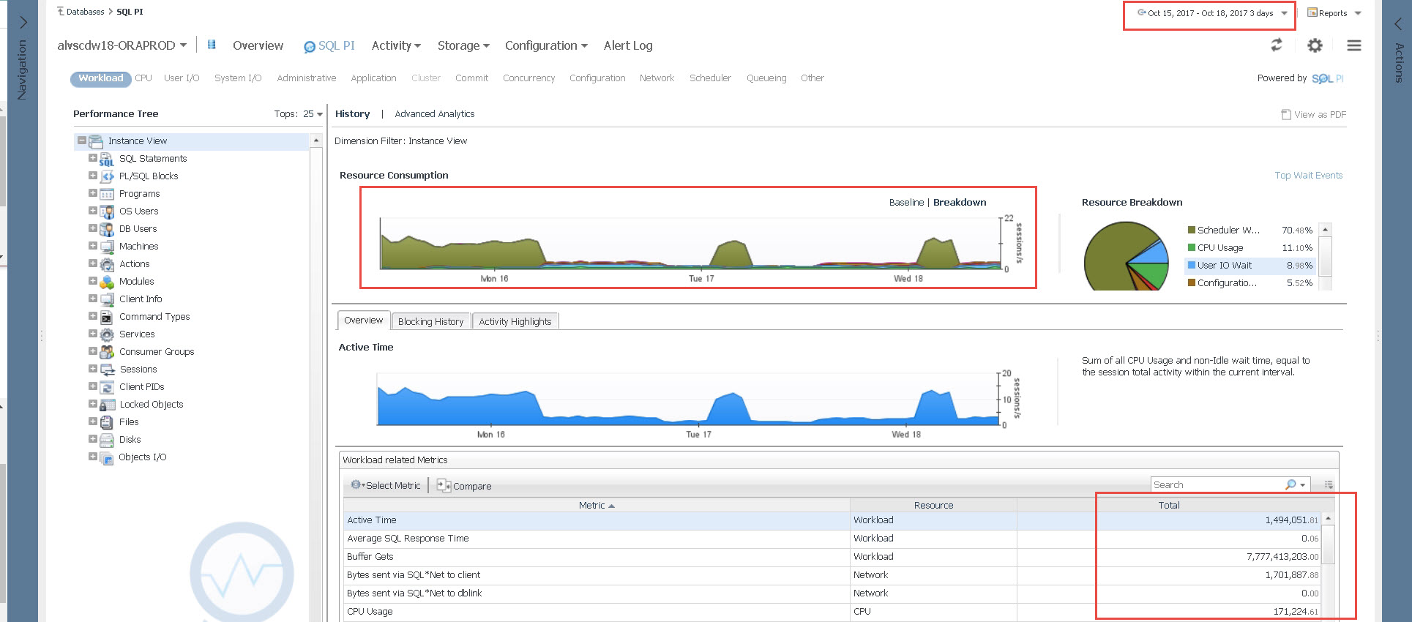Click the User IO Wait blue swatch
Viewport: 1412px width, 622px height.
[1192, 266]
